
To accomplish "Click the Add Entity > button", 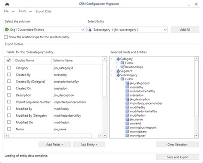I will (89, 145).
